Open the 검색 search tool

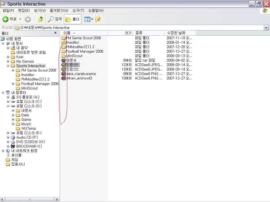point(55,19)
